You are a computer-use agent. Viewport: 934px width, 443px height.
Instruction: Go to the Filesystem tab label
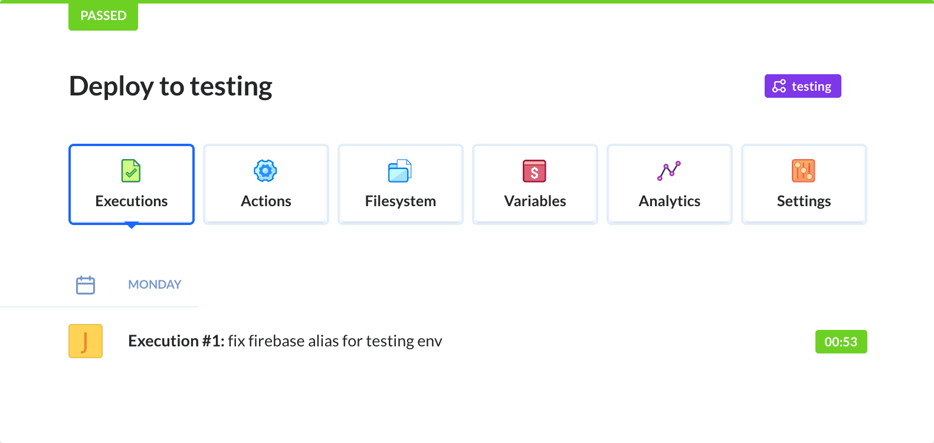tap(401, 201)
